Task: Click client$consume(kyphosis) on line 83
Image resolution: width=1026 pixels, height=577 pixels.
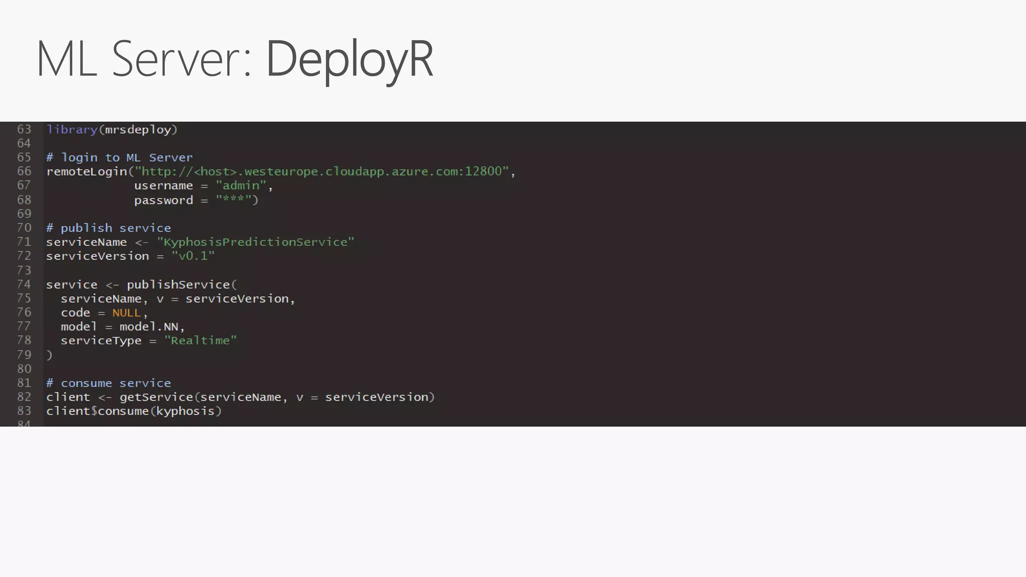Action: pos(134,411)
